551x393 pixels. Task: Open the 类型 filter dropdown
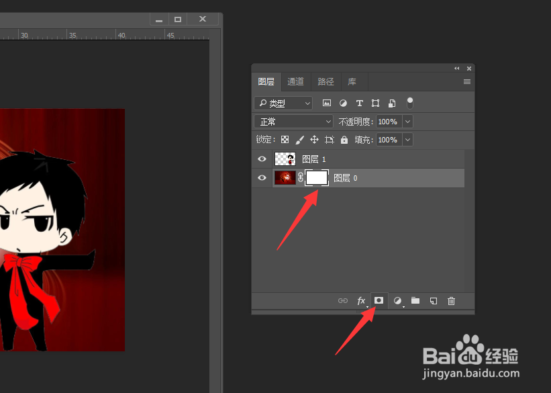coord(283,103)
